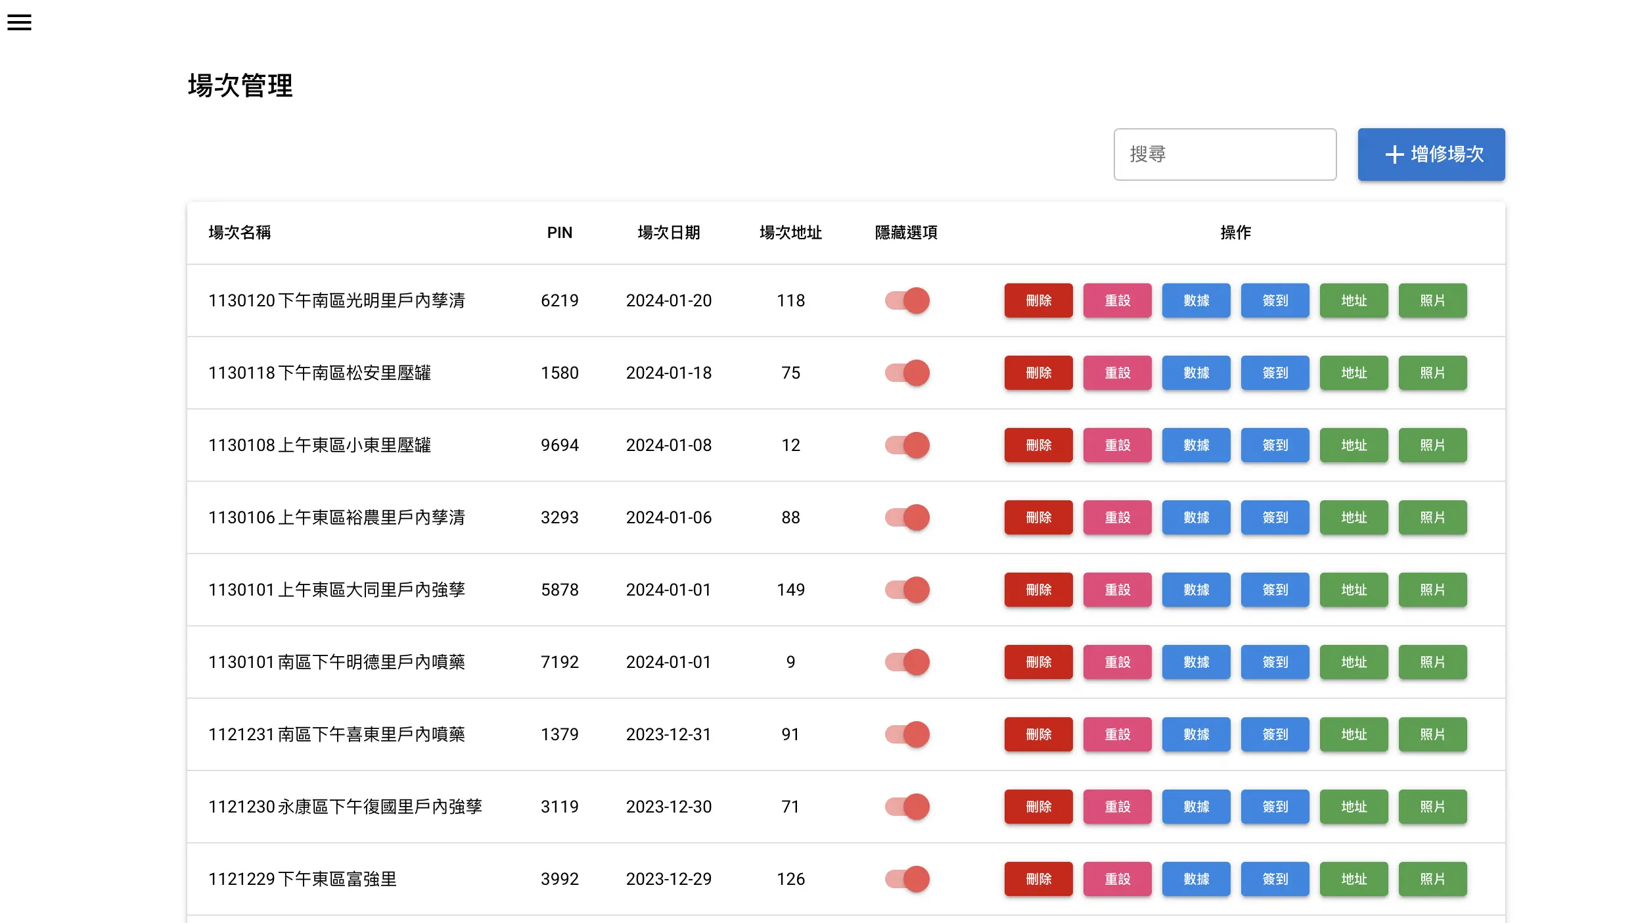The image size is (1640, 923).
Task: Open the hamburger navigation menu
Action: click(19, 22)
